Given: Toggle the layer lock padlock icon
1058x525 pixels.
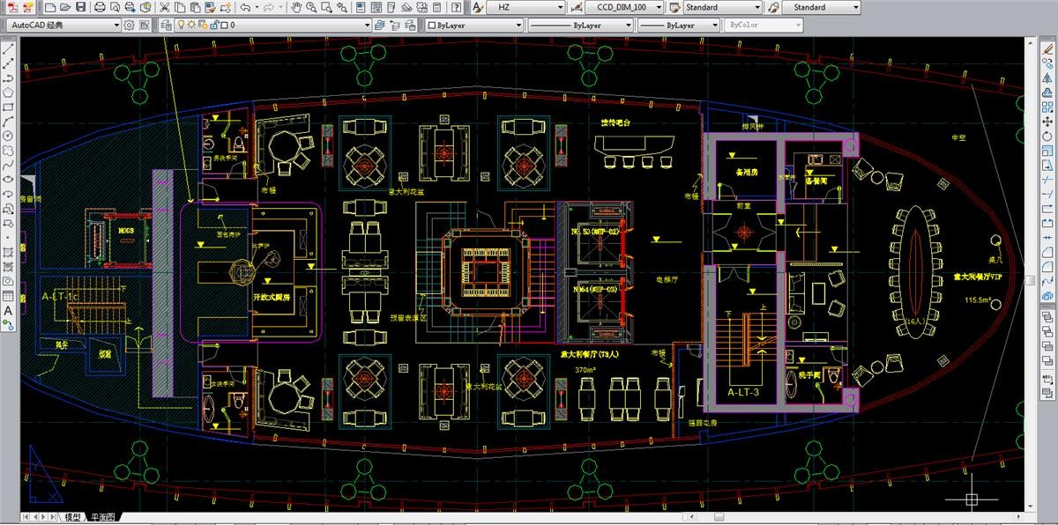Looking at the screenshot, I should [214, 26].
